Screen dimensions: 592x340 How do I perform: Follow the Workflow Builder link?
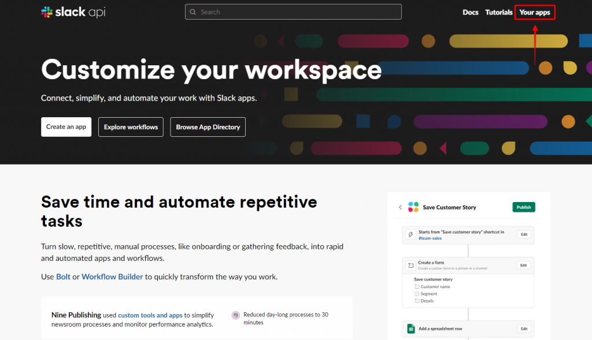pos(112,277)
